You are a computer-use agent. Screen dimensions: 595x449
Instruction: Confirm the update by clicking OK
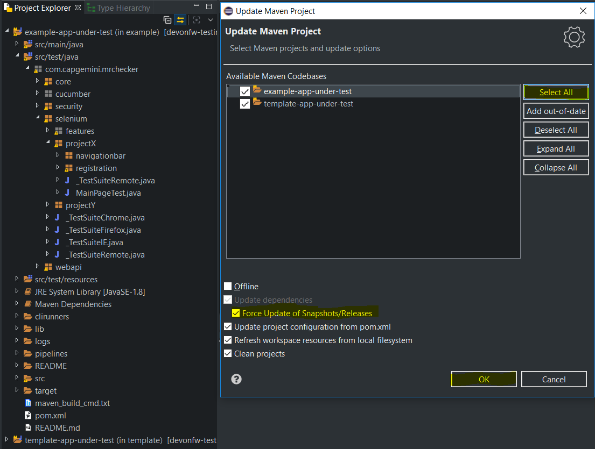(x=483, y=379)
